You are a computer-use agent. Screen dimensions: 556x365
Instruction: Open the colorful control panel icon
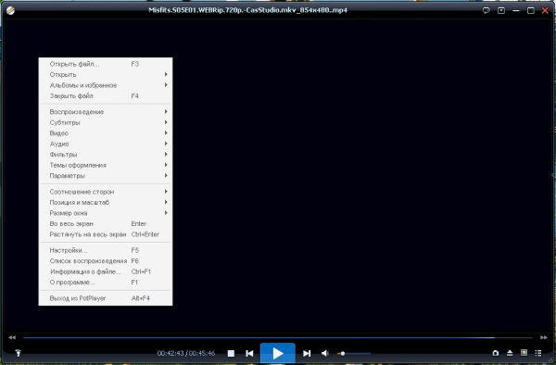pyautogui.click(x=524, y=353)
